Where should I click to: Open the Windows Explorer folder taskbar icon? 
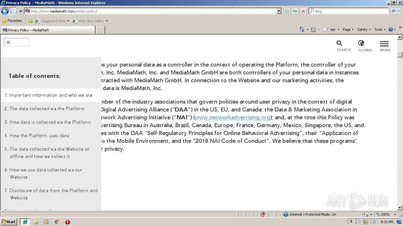(36, 222)
